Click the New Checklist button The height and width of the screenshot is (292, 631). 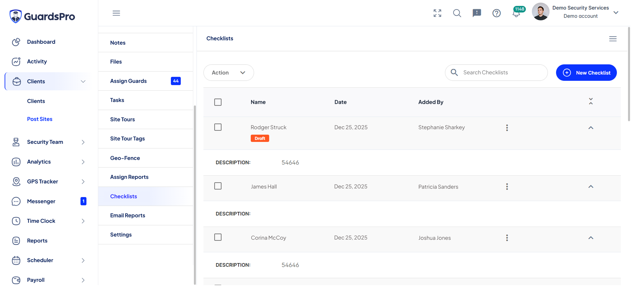[x=586, y=73]
